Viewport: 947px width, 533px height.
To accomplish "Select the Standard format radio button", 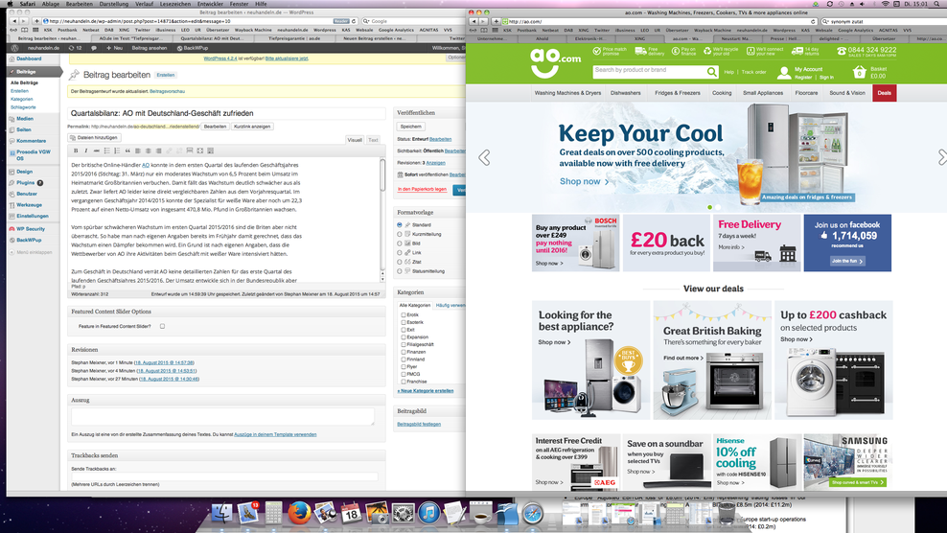I will pos(399,225).
